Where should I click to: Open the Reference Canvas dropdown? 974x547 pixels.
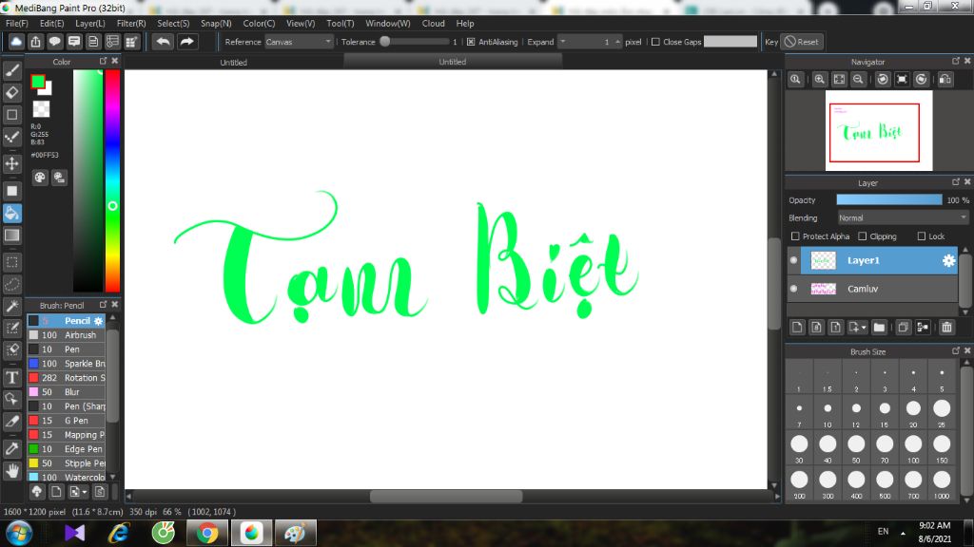click(x=299, y=42)
